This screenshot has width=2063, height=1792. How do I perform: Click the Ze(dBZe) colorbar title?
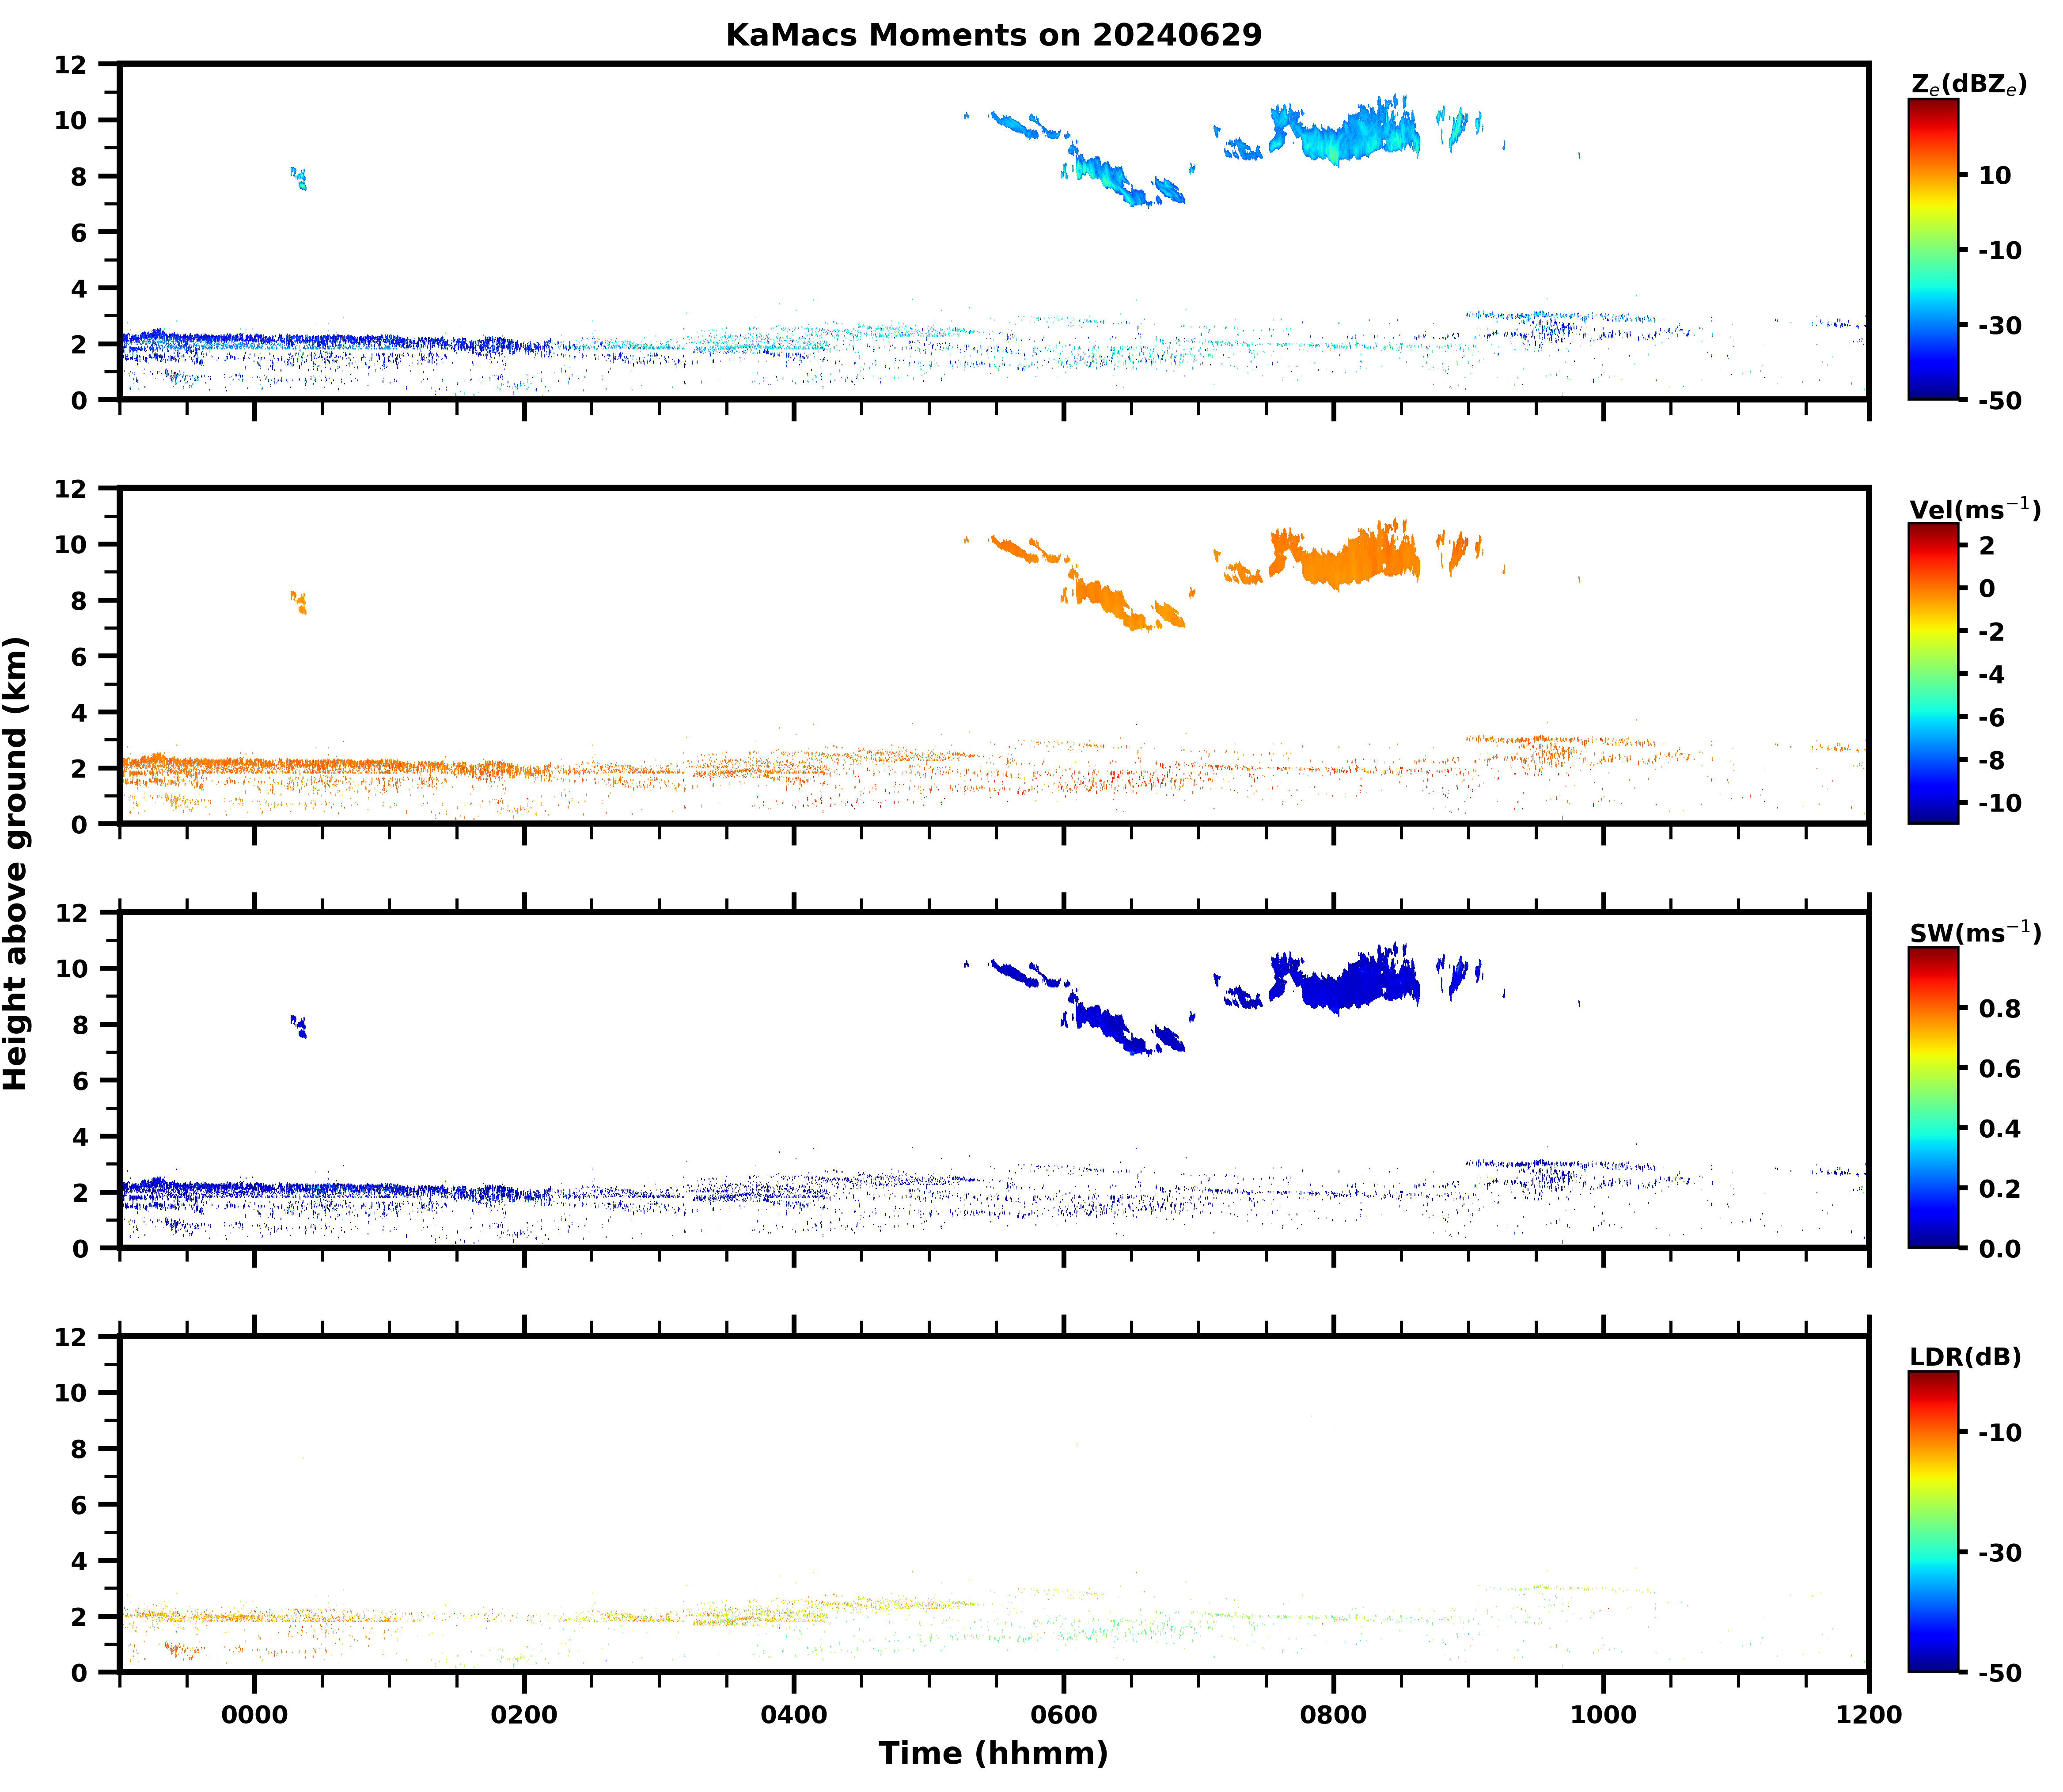tap(1968, 85)
